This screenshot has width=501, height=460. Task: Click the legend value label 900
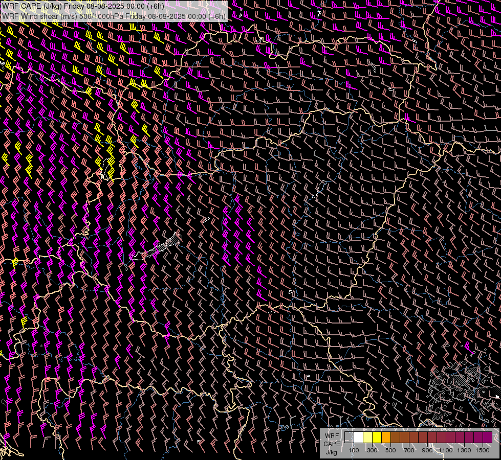pyautogui.click(x=427, y=450)
